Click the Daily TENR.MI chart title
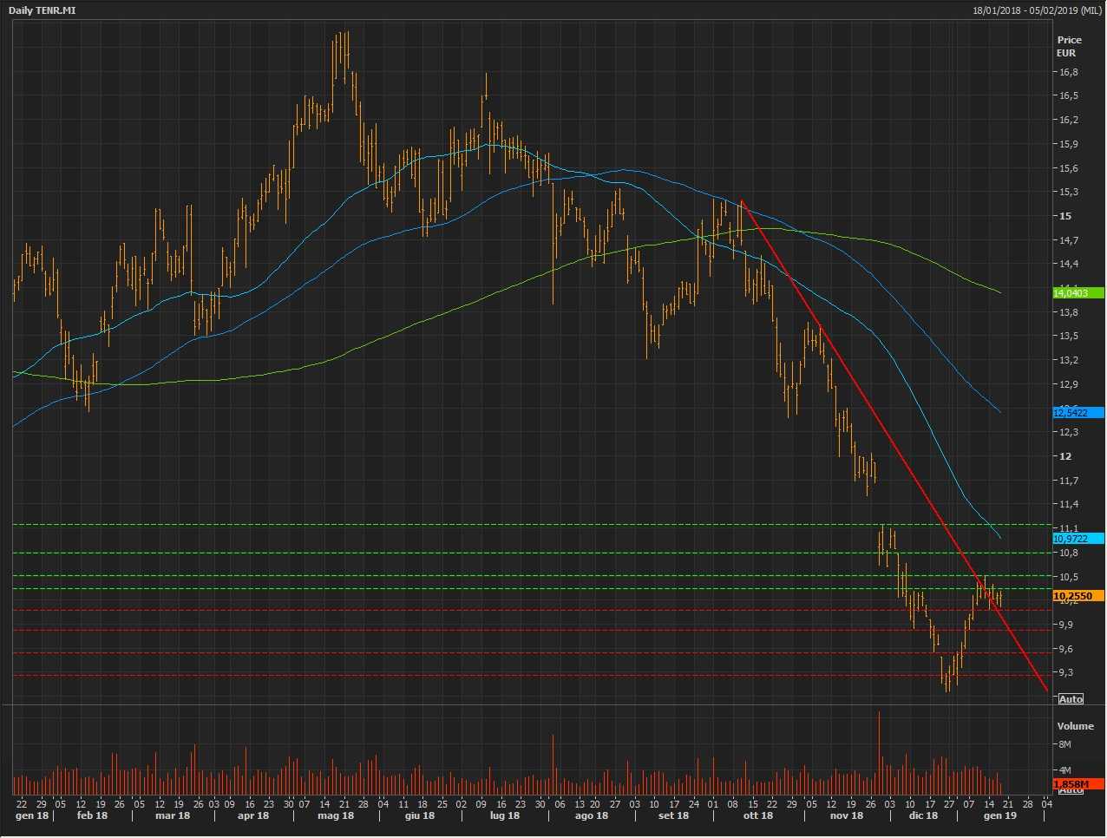Viewport: 1107px width, 838px height. (43, 10)
